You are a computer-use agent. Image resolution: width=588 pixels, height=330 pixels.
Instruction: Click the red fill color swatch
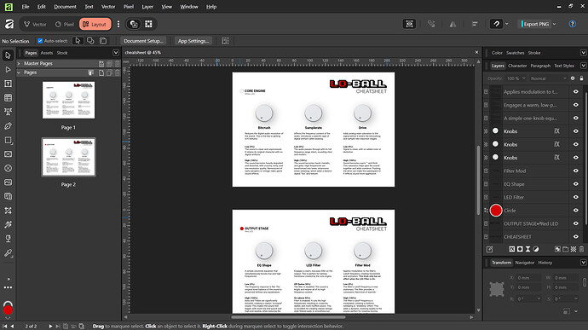point(8,310)
